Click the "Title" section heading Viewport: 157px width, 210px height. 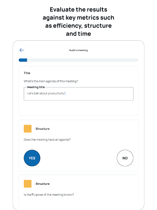[x=27, y=73]
